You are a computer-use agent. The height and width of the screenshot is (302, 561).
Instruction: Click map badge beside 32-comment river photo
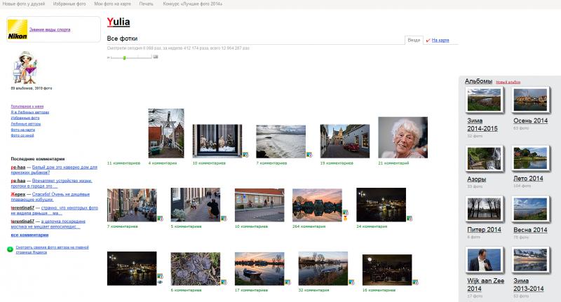pos(351,282)
